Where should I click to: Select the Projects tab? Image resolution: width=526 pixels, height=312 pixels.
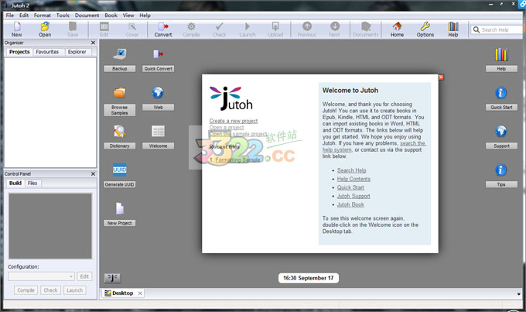click(19, 52)
